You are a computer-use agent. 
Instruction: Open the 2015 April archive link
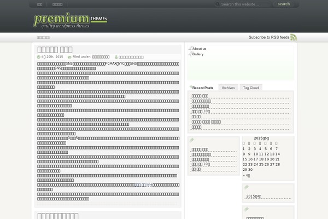(x=254, y=197)
